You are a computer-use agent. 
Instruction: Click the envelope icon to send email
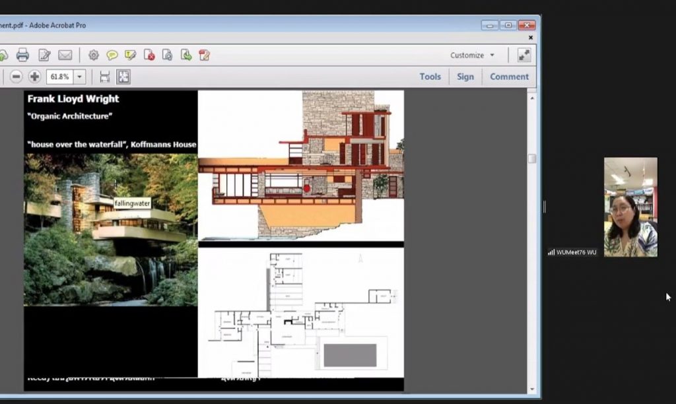click(65, 55)
